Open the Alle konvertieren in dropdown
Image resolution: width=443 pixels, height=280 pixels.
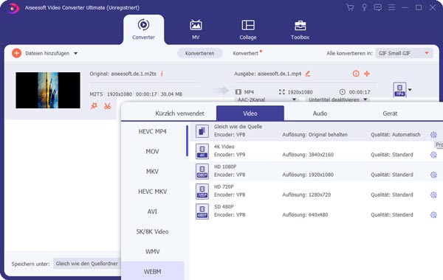(x=404, y=53)
